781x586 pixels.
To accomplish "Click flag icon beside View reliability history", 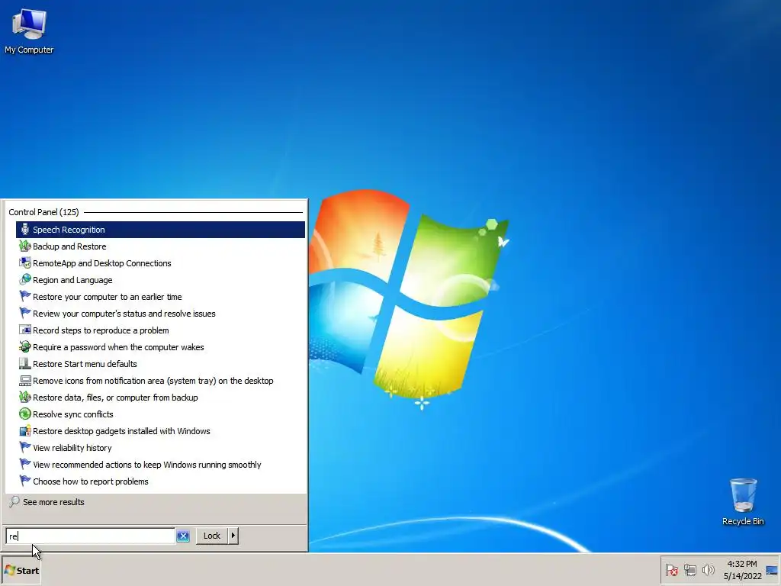I will point(25,447).
